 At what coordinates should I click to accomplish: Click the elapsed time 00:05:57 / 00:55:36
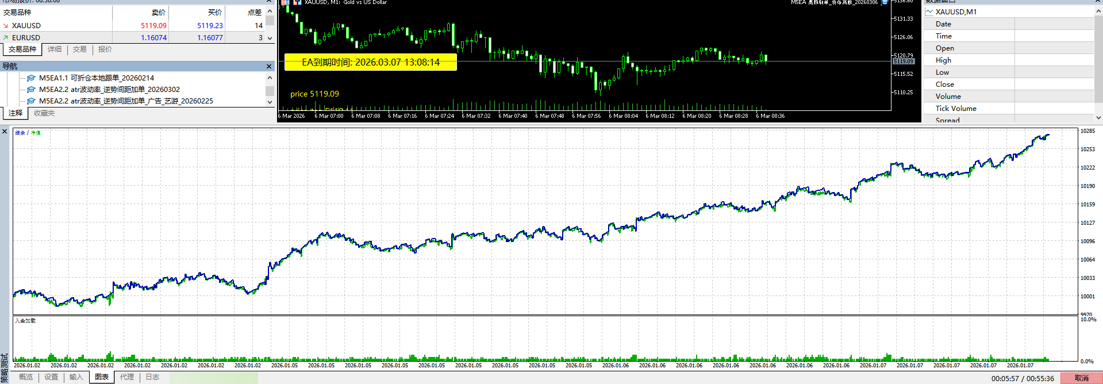(1023, 379)
